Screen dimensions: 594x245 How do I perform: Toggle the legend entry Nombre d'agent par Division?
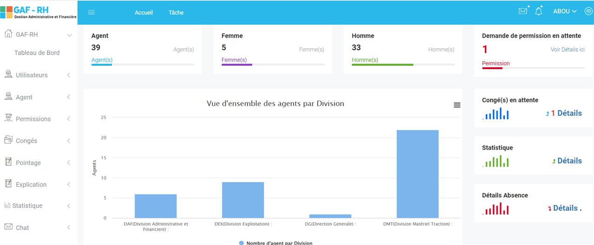pos(276,243)
